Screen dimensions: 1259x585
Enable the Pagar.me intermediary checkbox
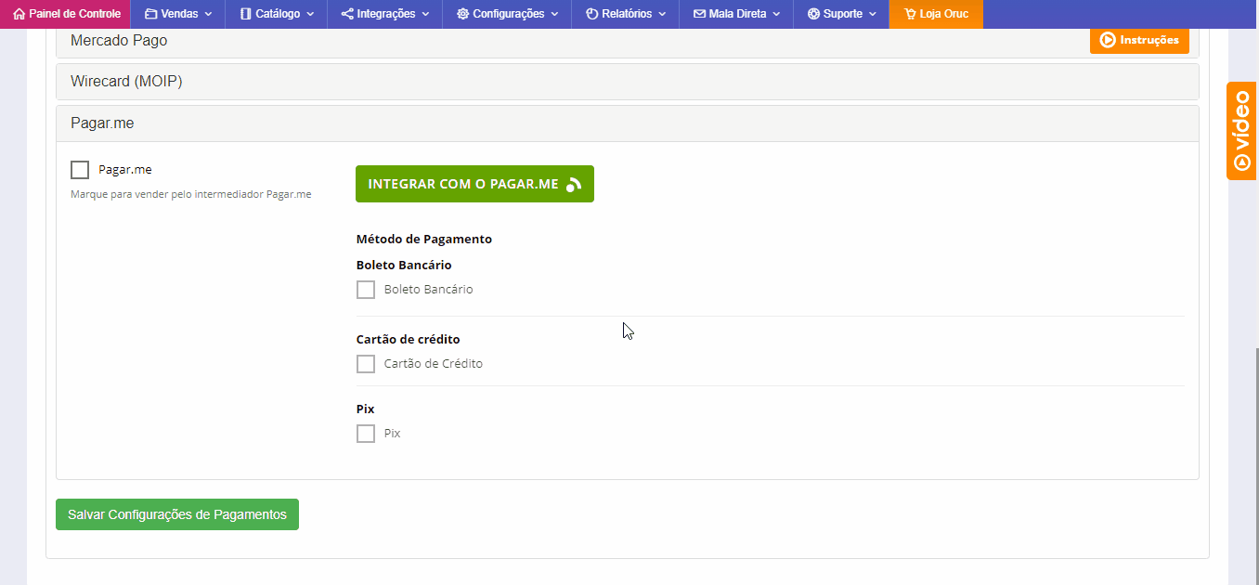point(80,170)
